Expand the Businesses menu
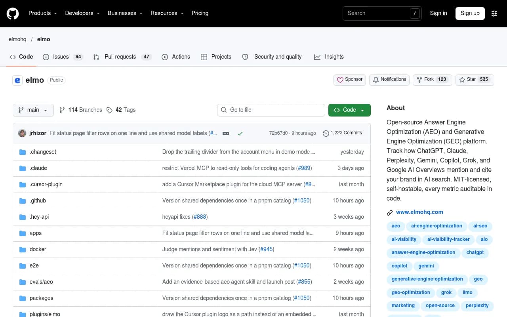This screenshot has height=317, width=507. (125, 13)
